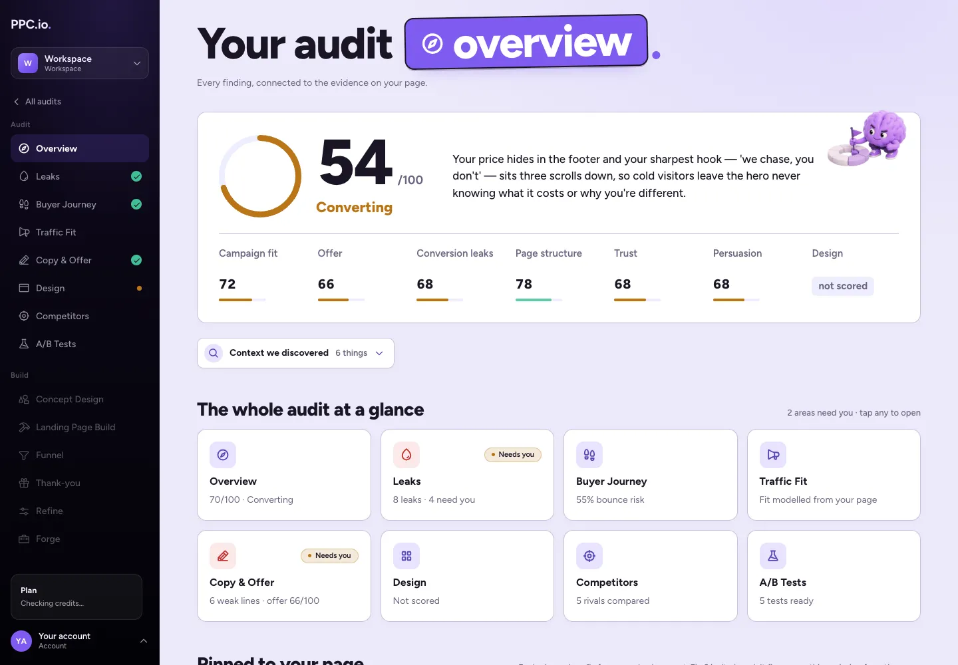Open Competitors in the sidebar
Screen dimensions: 958x665
click(x=80, y=316)
